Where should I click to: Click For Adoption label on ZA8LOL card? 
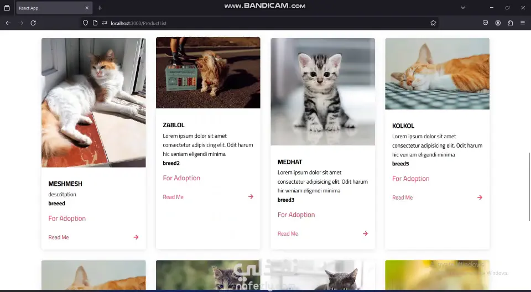[181, 178]
